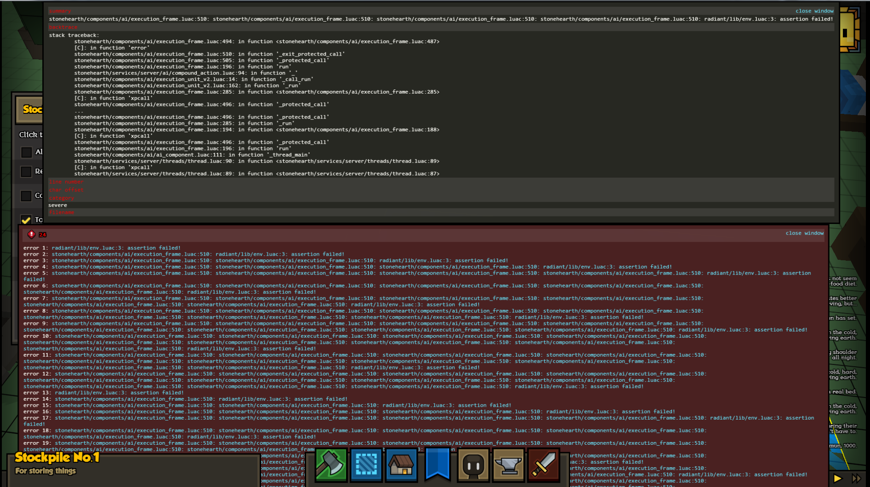This screenshot has height=487, width=870.
Task: Close the error details window
Action: point(814,11)
